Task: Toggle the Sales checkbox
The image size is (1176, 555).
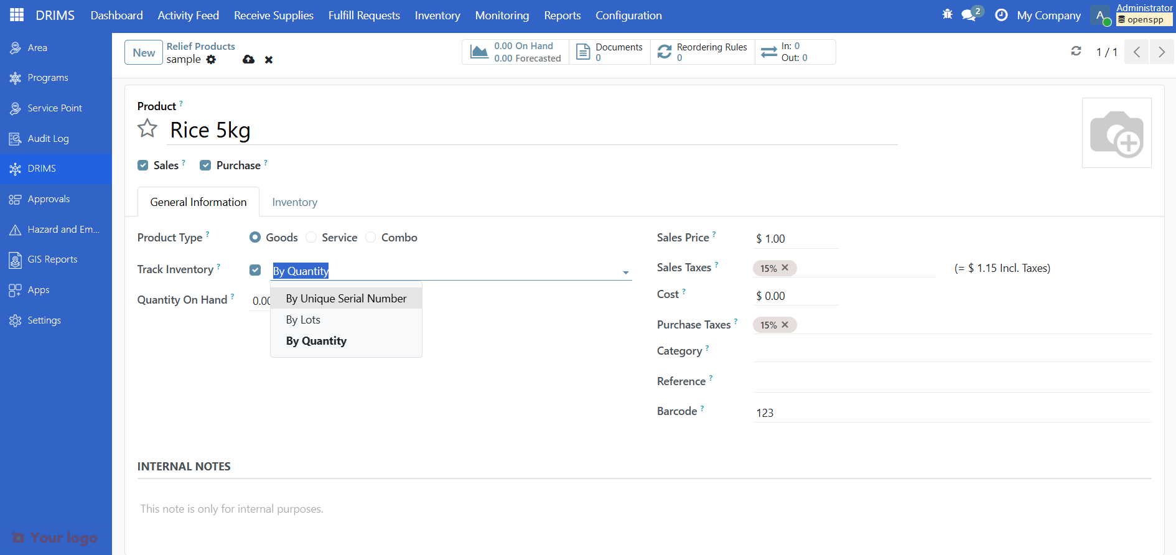Action: tap(143, 166)
